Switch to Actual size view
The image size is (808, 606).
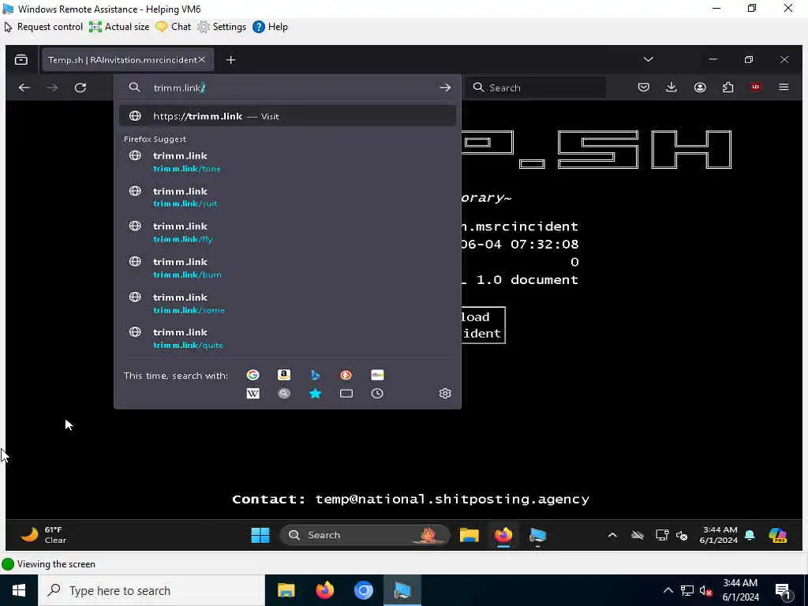pyautogui.click(x=119, y=27)
